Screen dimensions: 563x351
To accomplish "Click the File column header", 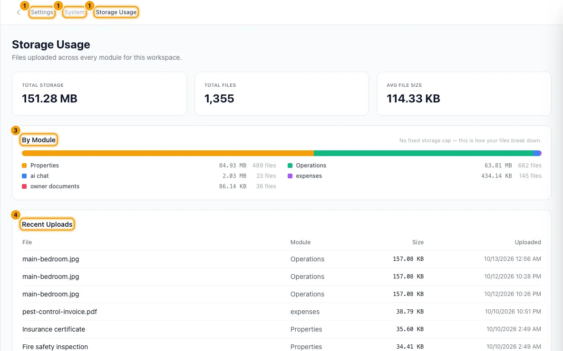I will click(x=27, y=242).
